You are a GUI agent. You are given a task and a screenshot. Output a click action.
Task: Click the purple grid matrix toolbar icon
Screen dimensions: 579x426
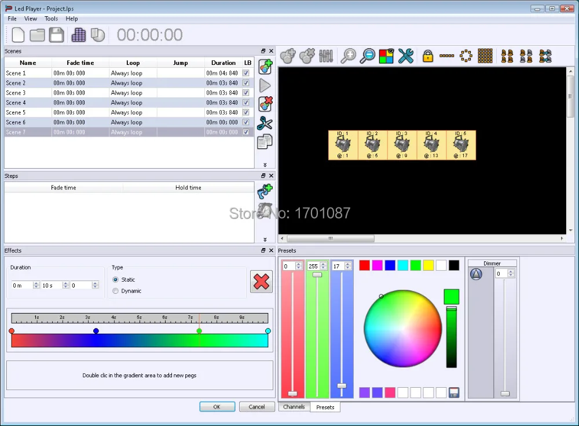click(x=78, y=35)
